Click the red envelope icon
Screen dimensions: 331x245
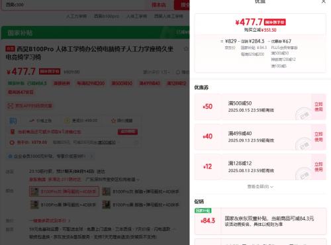[x=13, y=132]
